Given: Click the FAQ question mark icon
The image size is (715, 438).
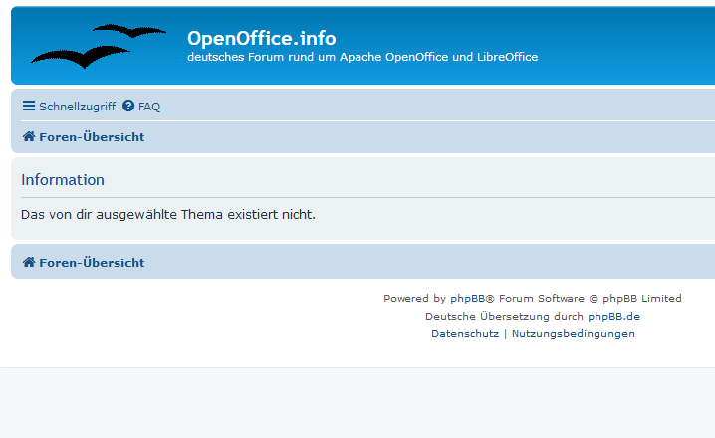Looking at the screenshot, I should (128, 106).
